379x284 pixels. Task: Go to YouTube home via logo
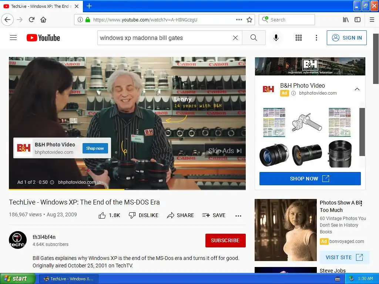(43, 38)
